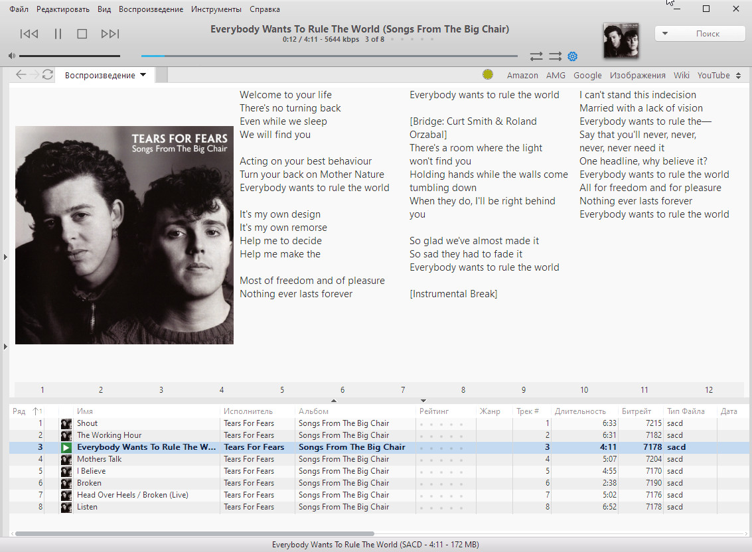Open the Инструменты menu

click(216, 9)
